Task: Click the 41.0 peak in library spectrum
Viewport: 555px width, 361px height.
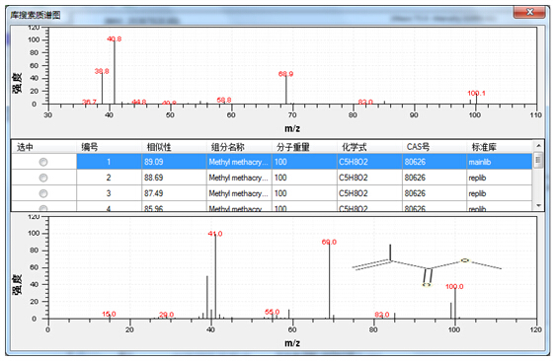Action: (x=215, y=276)
